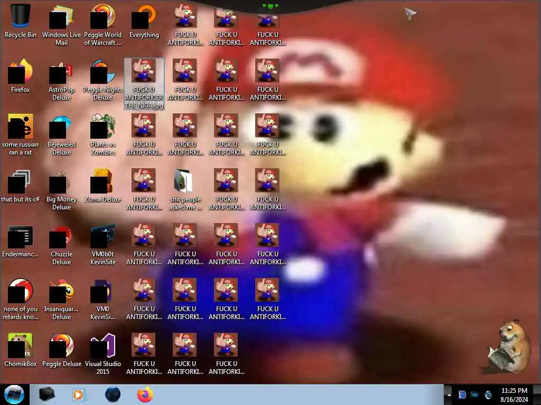
Task: Open the Bejeweled Deluxe shortcut
Action: [61, 134]
